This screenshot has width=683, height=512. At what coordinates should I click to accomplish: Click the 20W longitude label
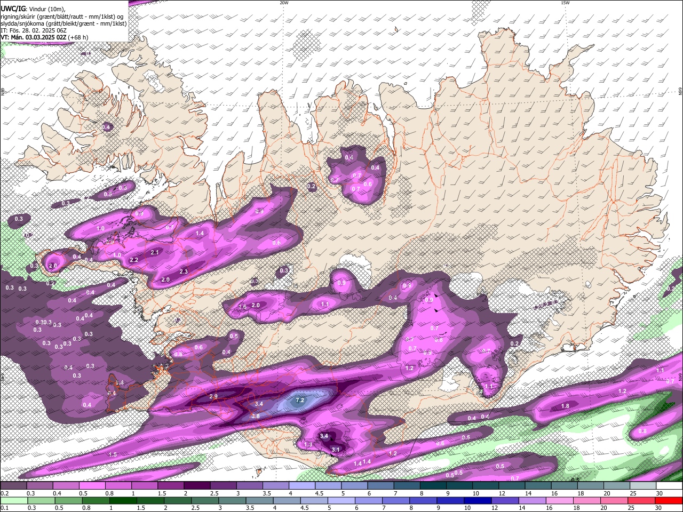click(284, 3)
